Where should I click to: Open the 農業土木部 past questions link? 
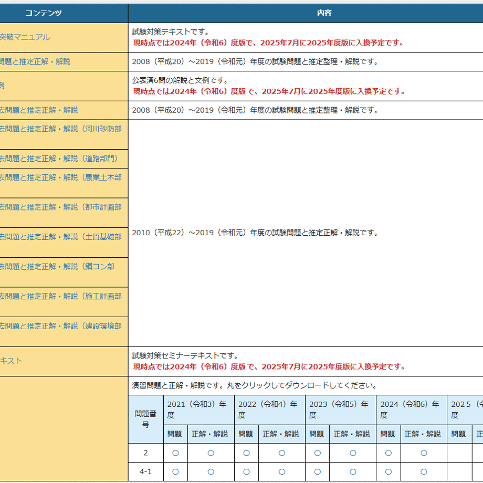click(61, 177)
